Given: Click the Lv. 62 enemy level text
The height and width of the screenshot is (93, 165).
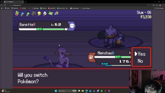Looking at the screenshot, I should coord(56,25).
